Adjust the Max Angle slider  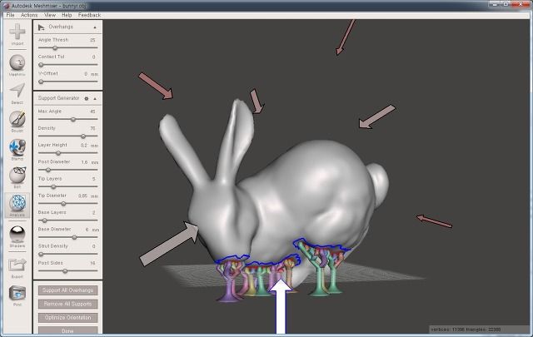[x=68, y=119]
